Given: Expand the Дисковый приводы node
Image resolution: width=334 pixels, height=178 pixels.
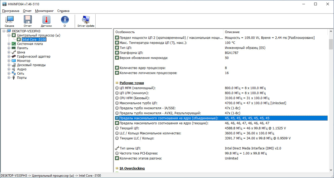Looking at the screenshot, I should [9, 65].
